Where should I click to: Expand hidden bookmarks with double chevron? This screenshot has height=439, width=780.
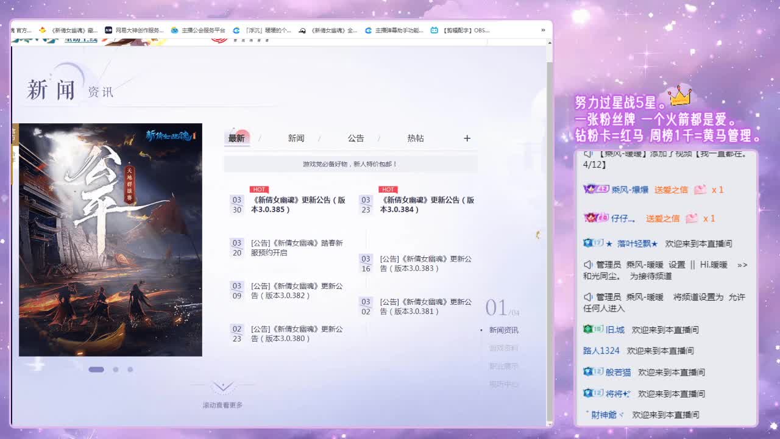click(x=543, y=30)
